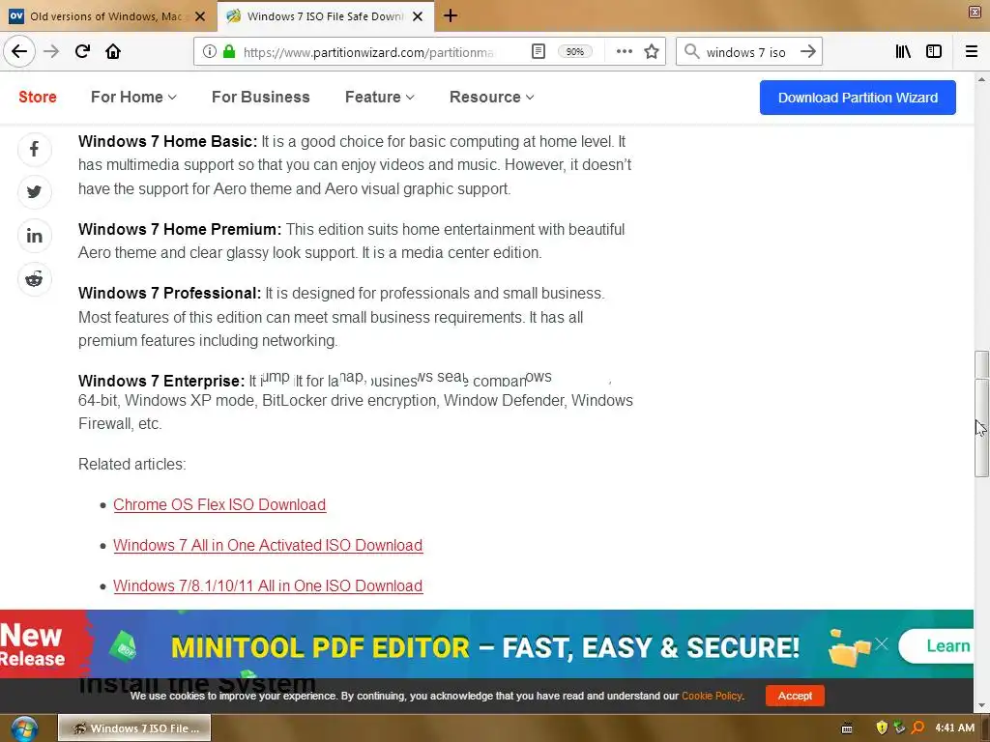Screen dimensions: 990x742
Task: Open the Firefox hamburger menu
Action: pos(972,52)
